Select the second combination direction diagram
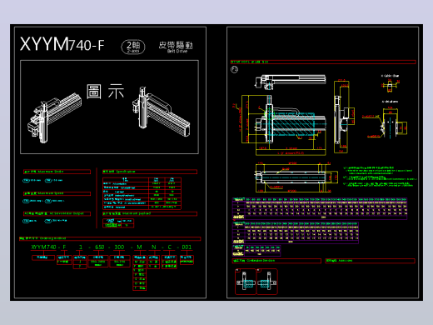This screenshot has width=433, height=325. [x=267, y=282]
